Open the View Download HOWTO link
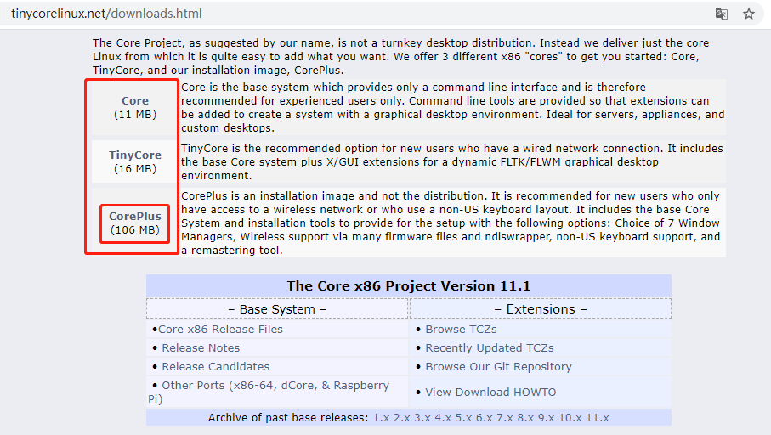The width and height of the screenshot is (771, 435). [490, 393]
